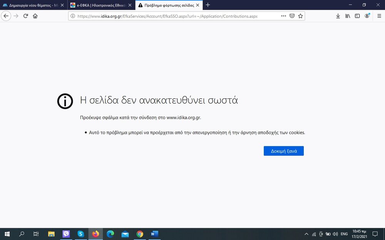Open the Firefox account icon

367,16
